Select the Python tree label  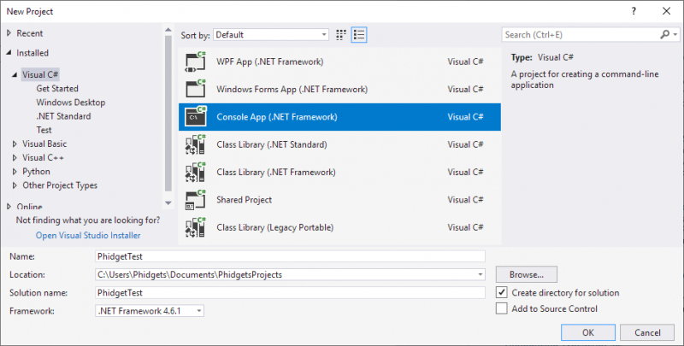tap(36, 172)
